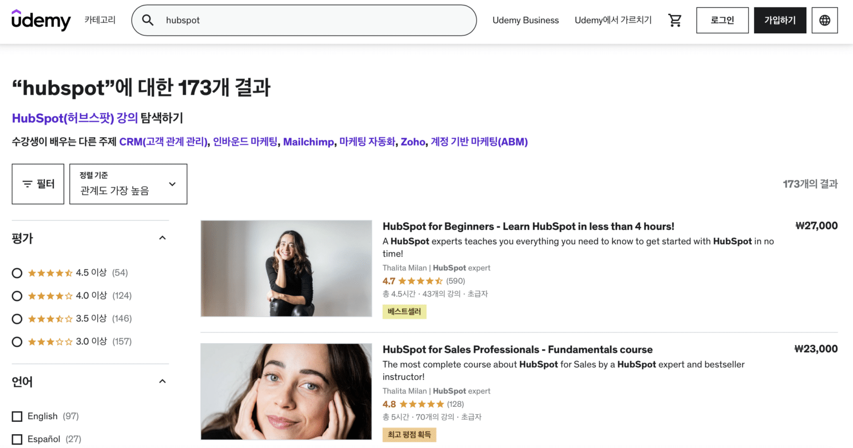Open HubSpot for Beginners course thumbnail
The width and height of the screenshot is (853, 448).
(x=287, y=269)
